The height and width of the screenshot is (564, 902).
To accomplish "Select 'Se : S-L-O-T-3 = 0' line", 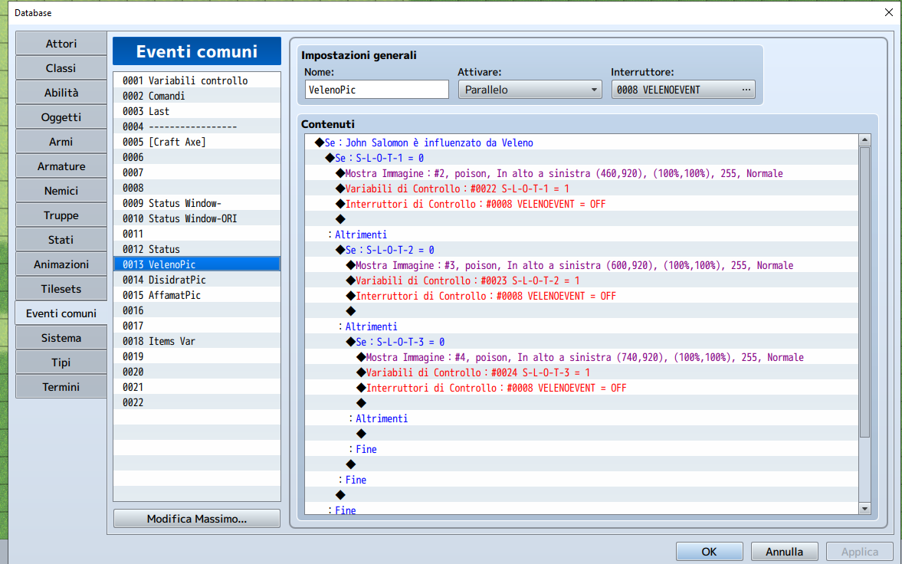I will point(582,342).
